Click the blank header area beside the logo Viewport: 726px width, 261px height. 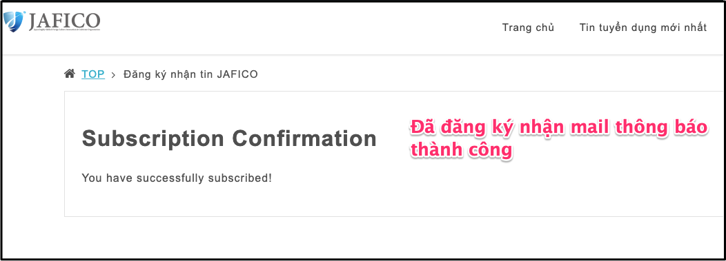(301, 28)
